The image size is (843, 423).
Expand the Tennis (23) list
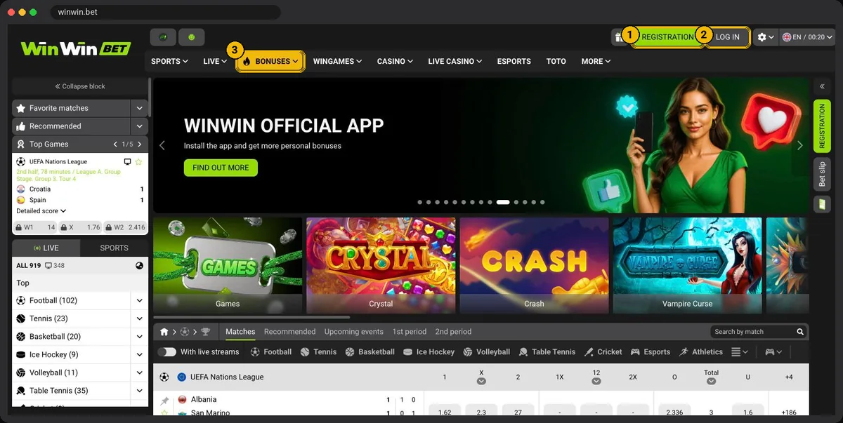pyautogui.click(x=139, y=318)
